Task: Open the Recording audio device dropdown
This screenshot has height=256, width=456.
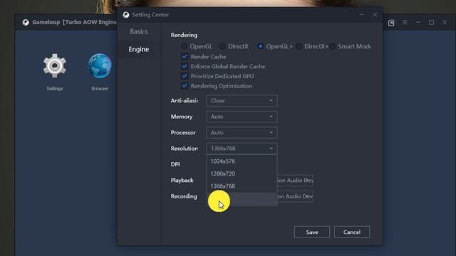Action: pos(295,196)
